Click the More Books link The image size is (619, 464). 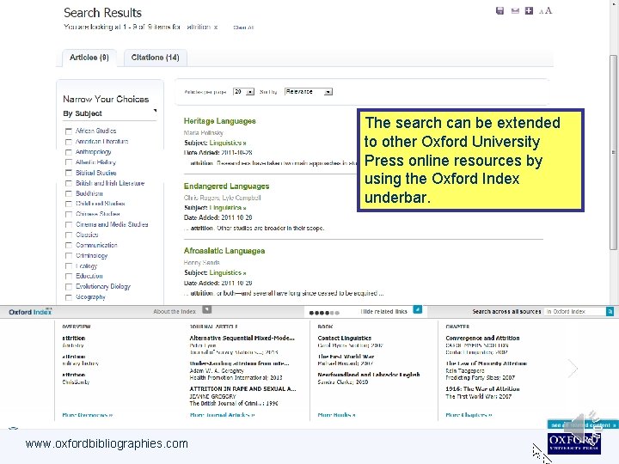tap(336, 415)
